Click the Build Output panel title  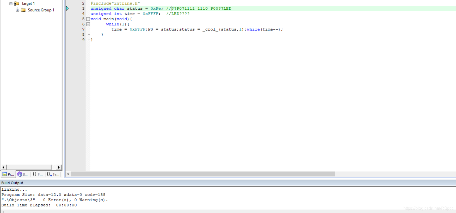(x=12, y=183)
